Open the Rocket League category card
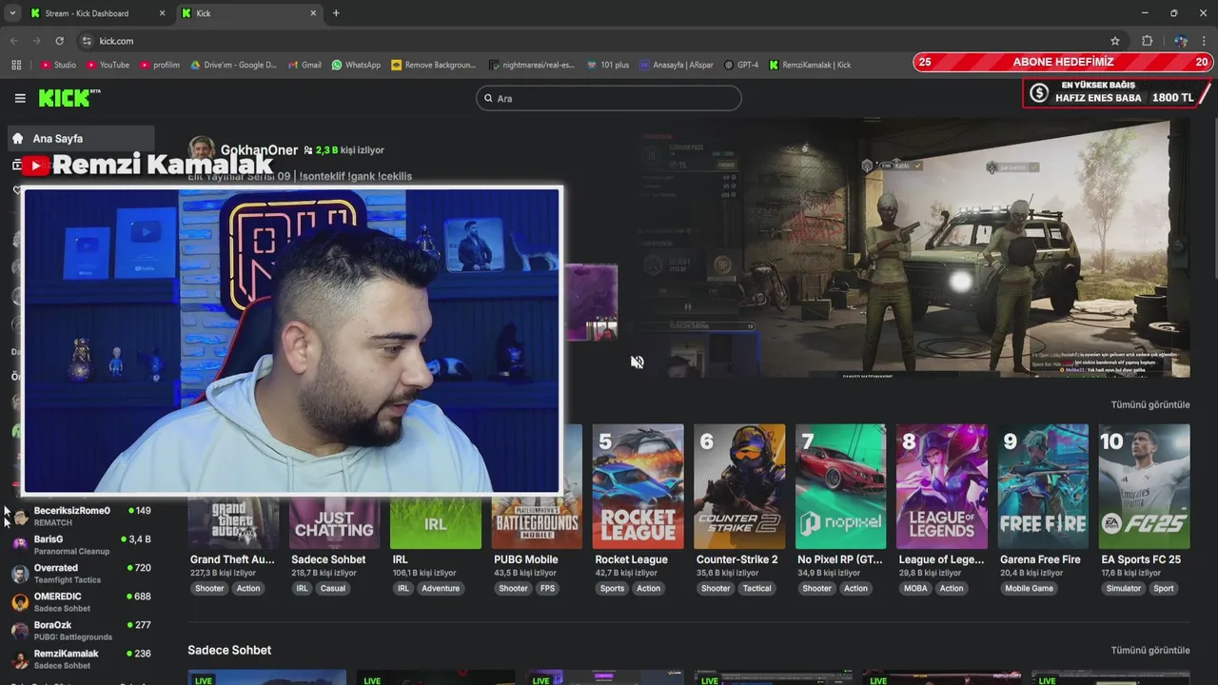1218x685 pixels. (x=638, y=486)
